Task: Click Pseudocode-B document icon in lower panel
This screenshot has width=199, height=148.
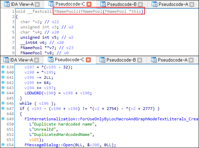Action: pyautogui.click(x=102, y=60)
